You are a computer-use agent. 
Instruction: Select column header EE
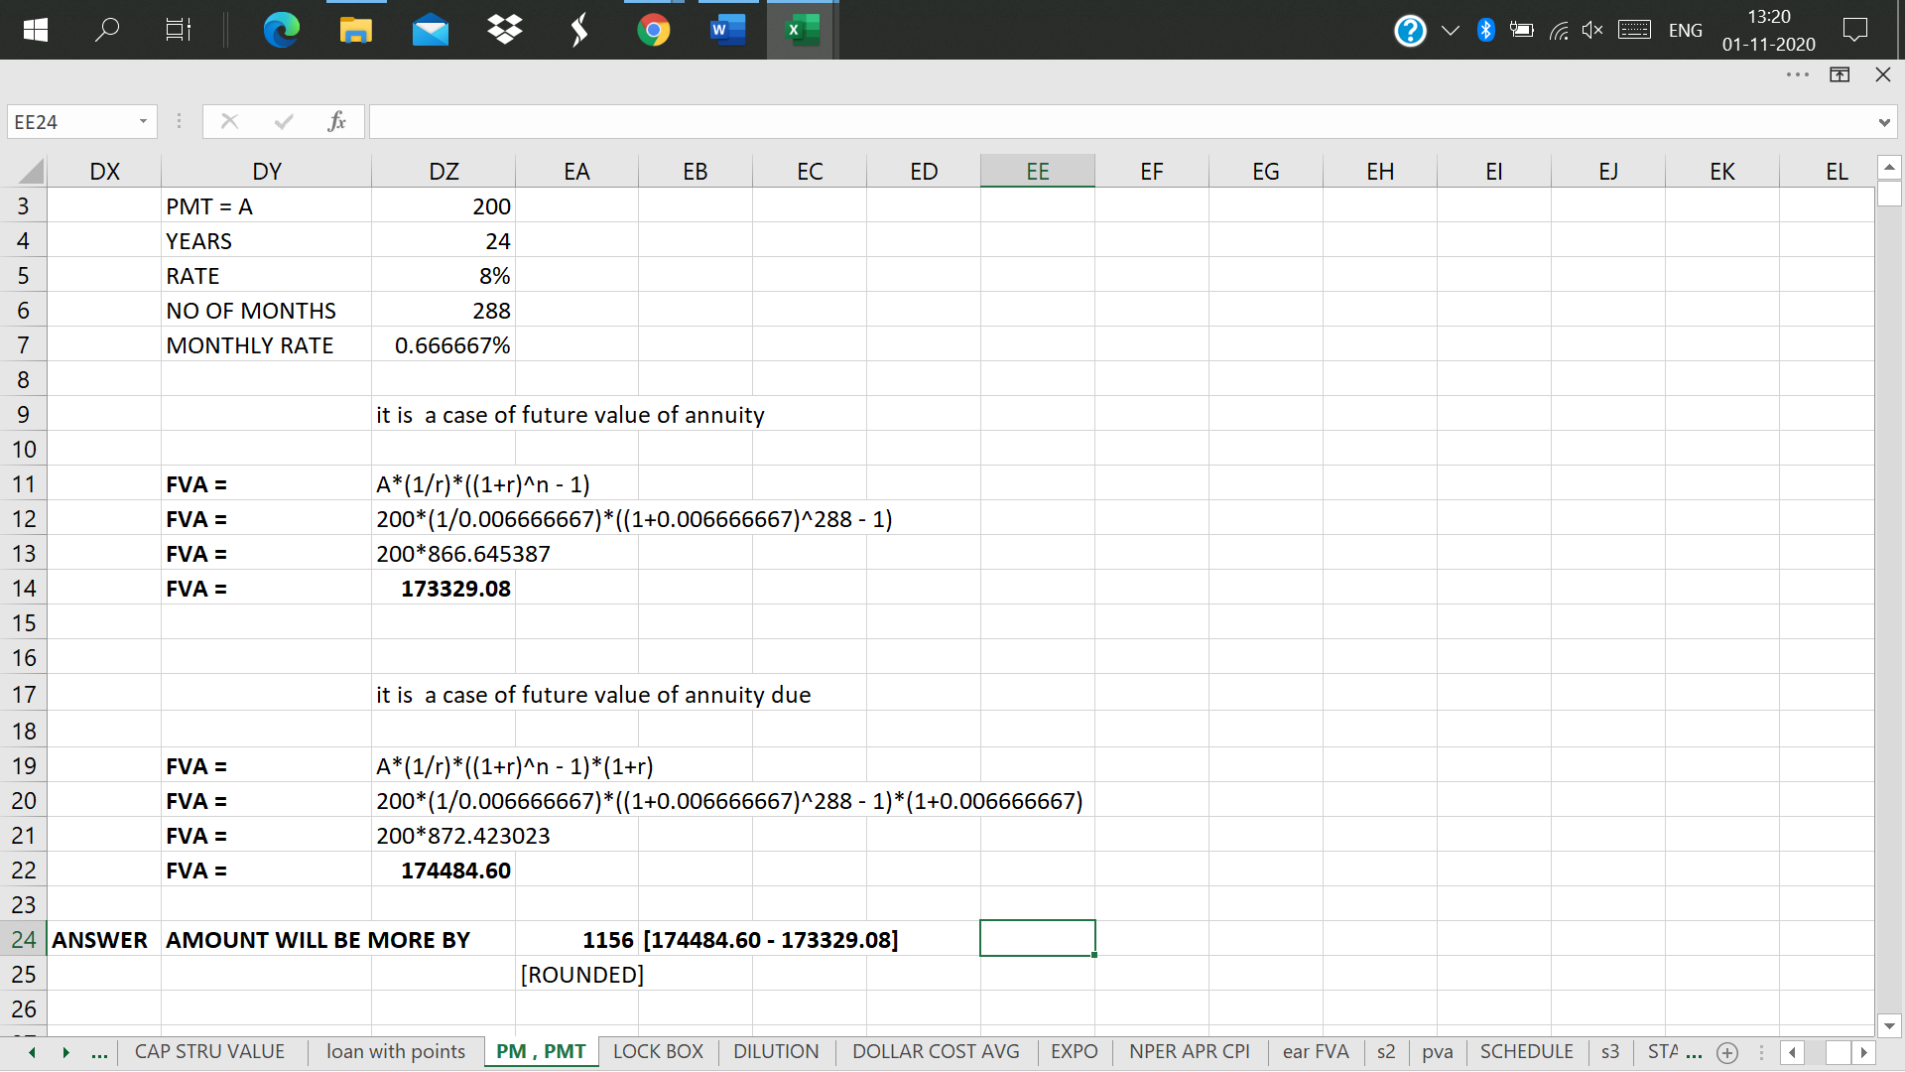(1037, 172)
